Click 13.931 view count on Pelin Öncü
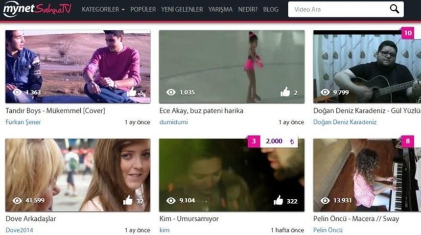 (342, 201)
